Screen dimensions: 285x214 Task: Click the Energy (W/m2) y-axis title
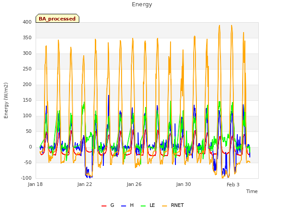pyautogui.click(x=6, y=100)
